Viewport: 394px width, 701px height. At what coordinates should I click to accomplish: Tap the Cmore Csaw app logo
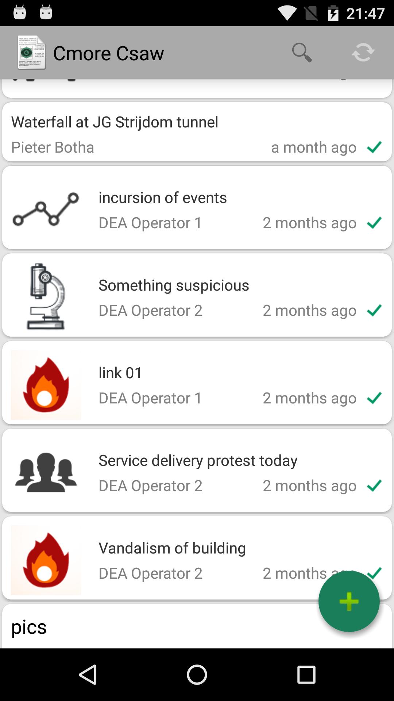[32, 53]
